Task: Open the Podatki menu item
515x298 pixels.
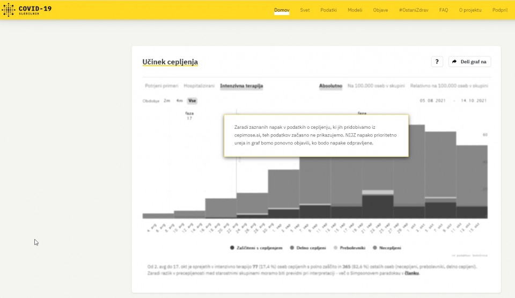Action: [x=328, y=10]
